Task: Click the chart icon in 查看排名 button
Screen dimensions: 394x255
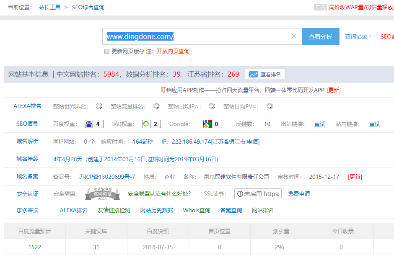Action: click(x=253, y=74)
